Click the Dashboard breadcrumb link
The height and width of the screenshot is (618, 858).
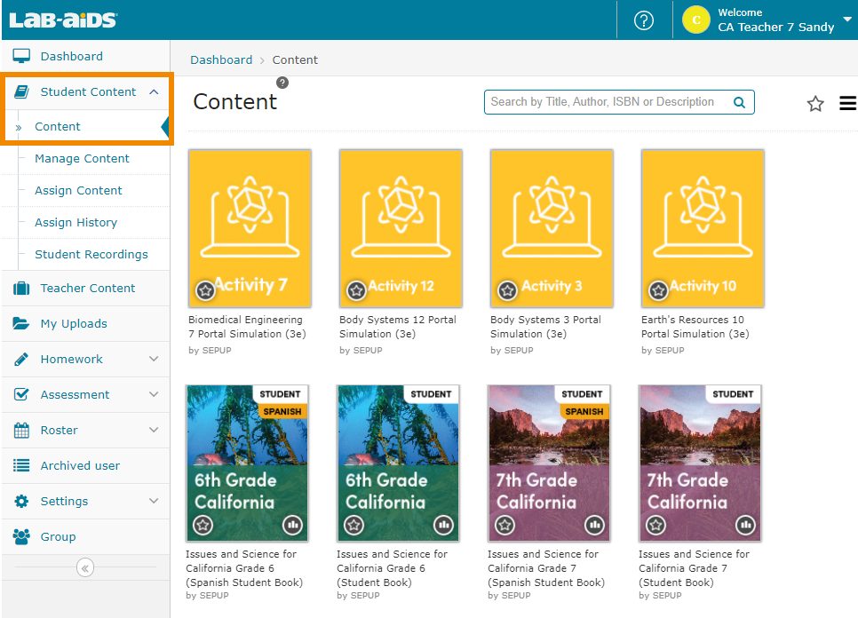[x=221, y=59]
